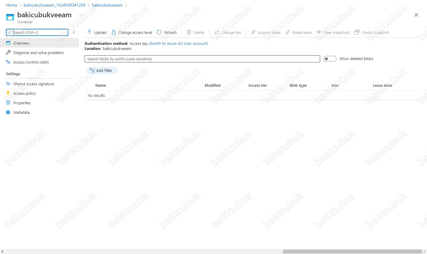Click the Change tier arrows icon
The height and width of the screenshot is (254, 427).
tap(217, 32)
